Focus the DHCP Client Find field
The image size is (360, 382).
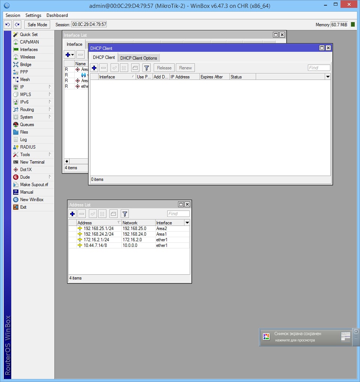click(319, 68)
